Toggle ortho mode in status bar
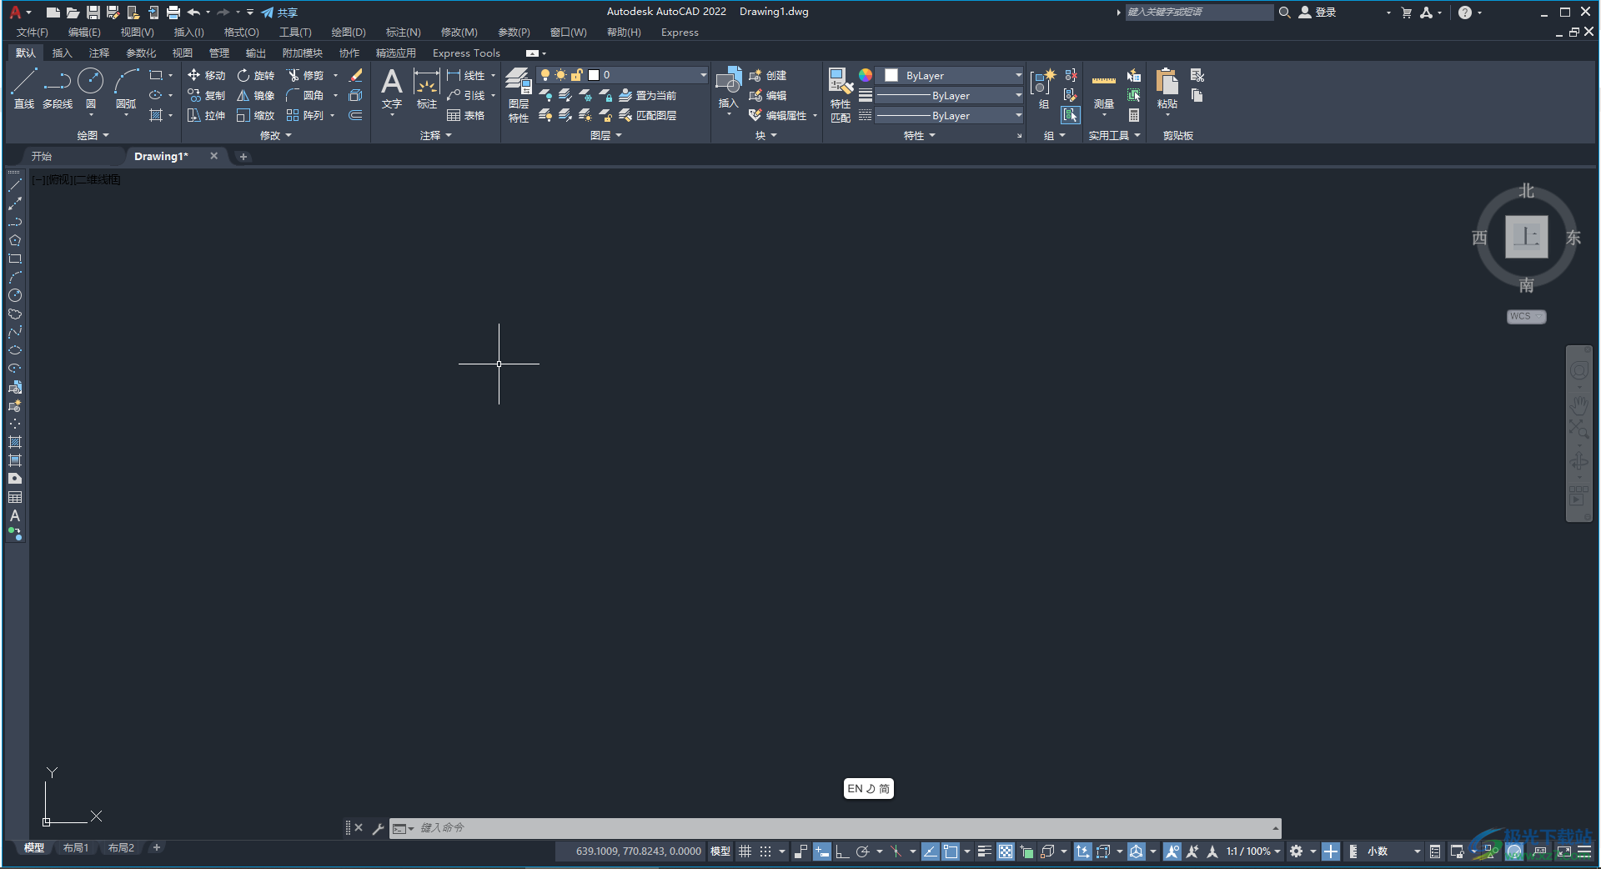Screen dimensions: 1601x869 842,851
